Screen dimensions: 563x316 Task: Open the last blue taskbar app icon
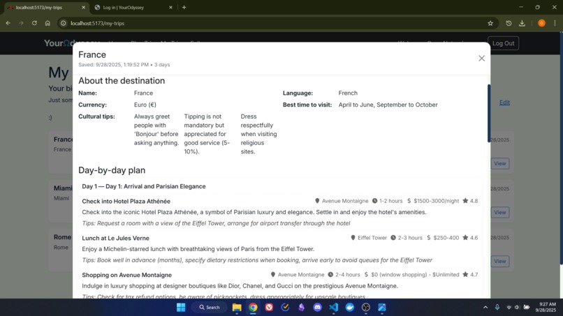[x=382, y=308]
